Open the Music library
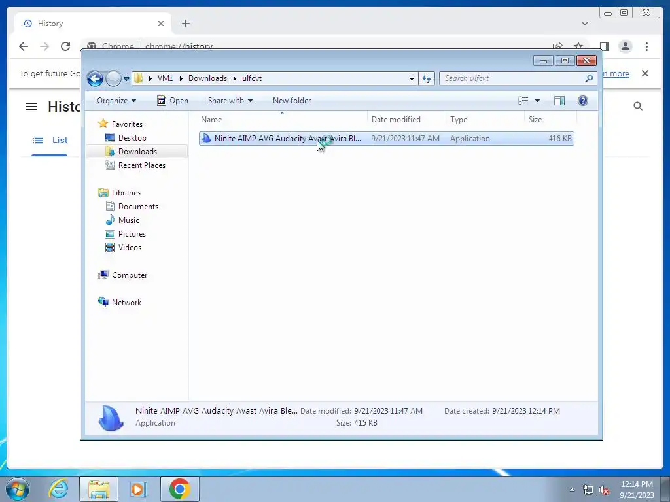 coord(129,220)
